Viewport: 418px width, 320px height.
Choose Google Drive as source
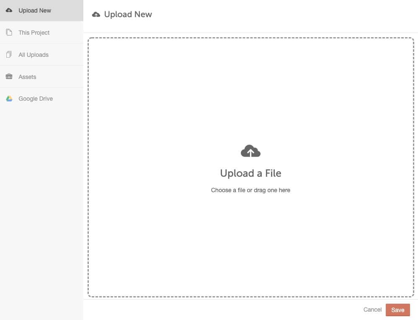(41, 99)
